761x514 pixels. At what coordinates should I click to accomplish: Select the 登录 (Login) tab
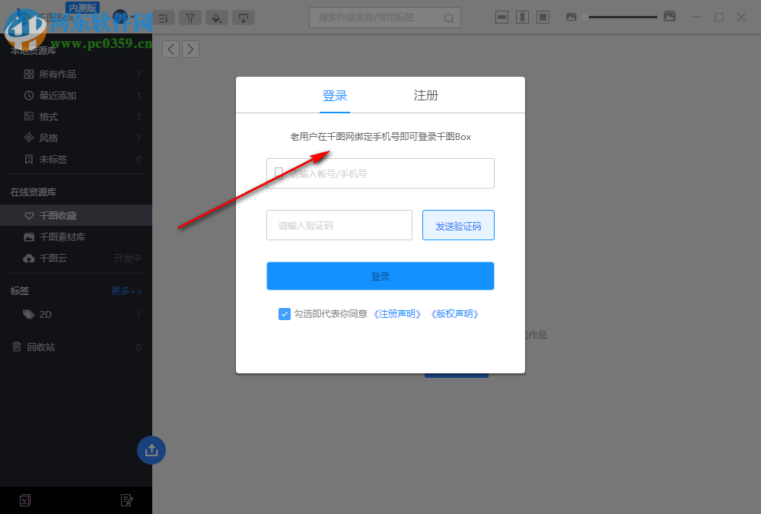(335, 96)
